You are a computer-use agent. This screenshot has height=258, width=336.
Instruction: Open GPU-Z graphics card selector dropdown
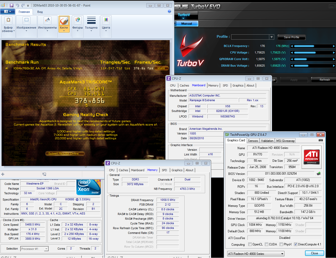282,254
